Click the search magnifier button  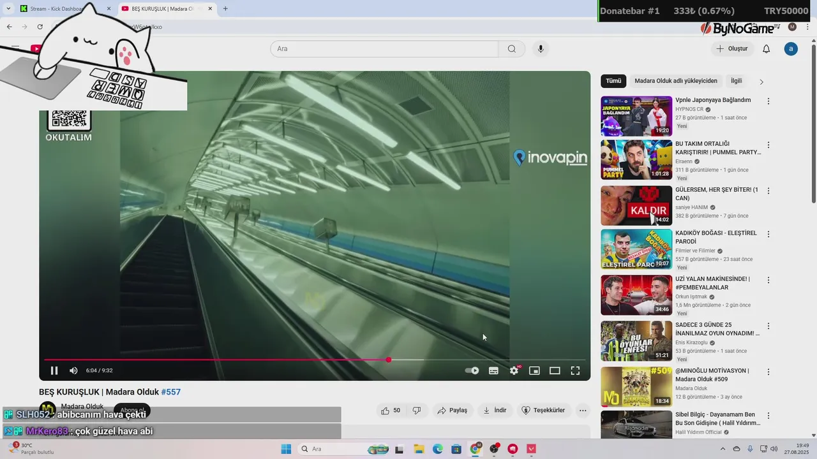point(512,48)
